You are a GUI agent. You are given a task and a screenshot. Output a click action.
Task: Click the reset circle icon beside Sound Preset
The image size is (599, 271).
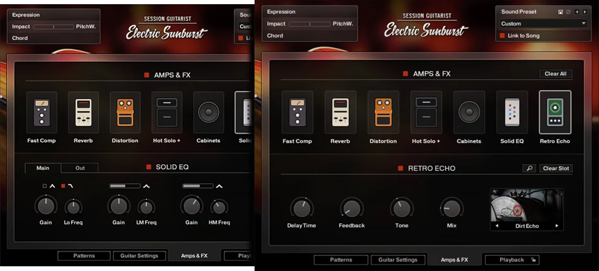pyautogui.click(x=568, y=12)
